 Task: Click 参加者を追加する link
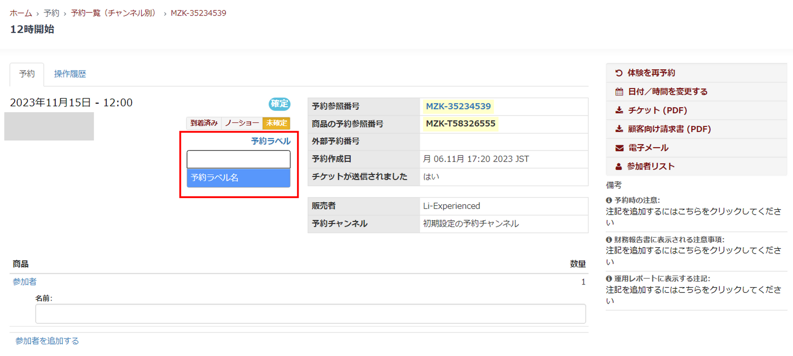pos(47,341)
